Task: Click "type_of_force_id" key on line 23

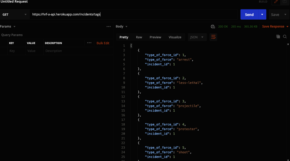Action: pyautogui.click(x=162, y=148)
